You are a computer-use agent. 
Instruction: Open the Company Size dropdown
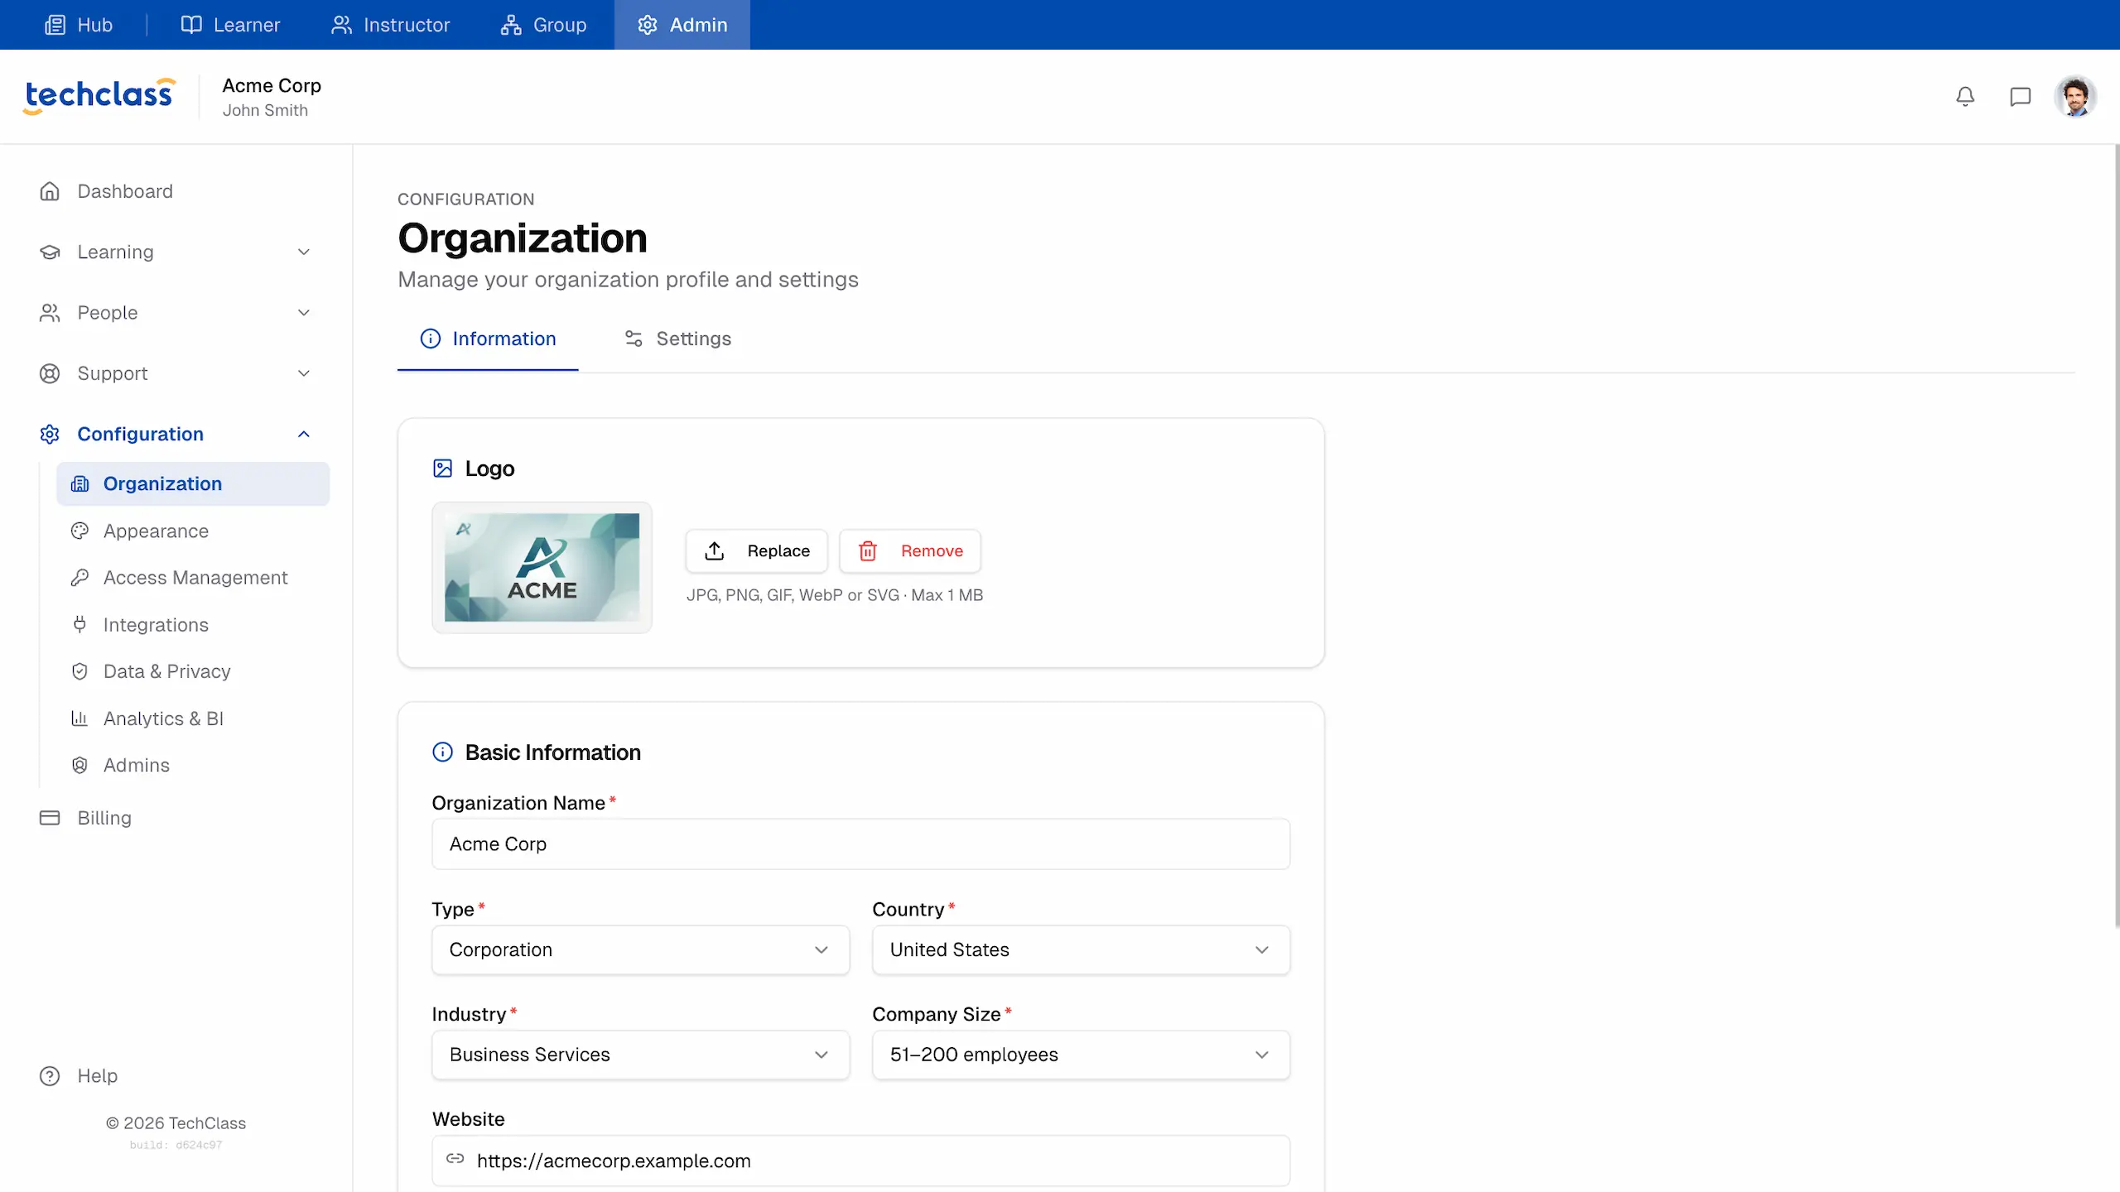(1080, 1055)
